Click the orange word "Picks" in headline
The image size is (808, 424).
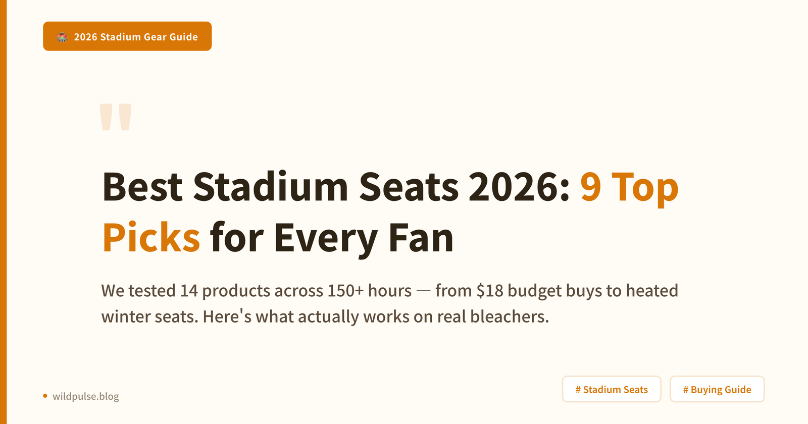pyautogui.click(x=151, y=237)
